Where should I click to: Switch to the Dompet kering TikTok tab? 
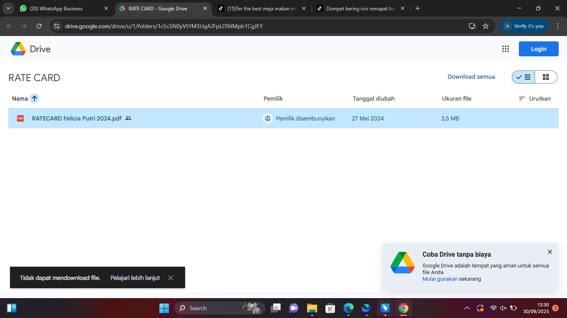pyautogui.click(x=357, y=8)
